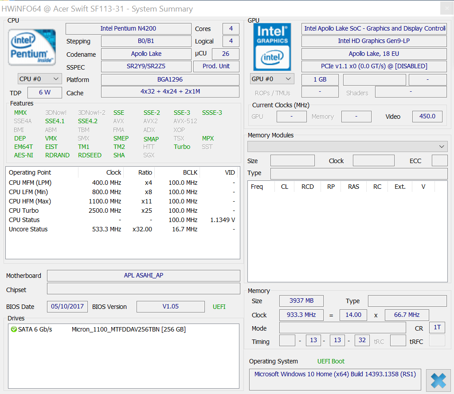
Task: Click the VMX feature label
Action: point(51,138)
